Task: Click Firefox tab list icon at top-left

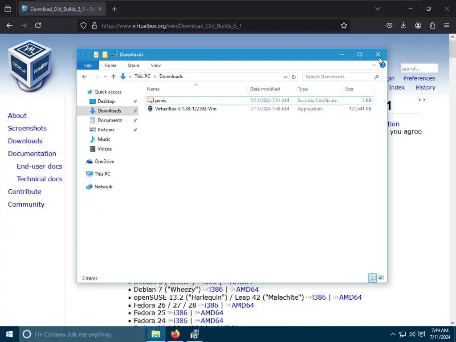Action: click(x=8, y=9)
